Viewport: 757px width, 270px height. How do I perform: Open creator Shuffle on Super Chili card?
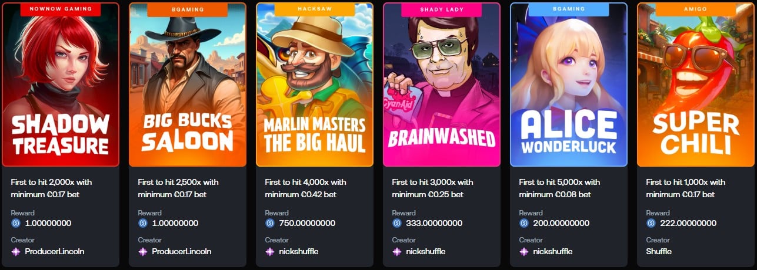click(659, 251)
